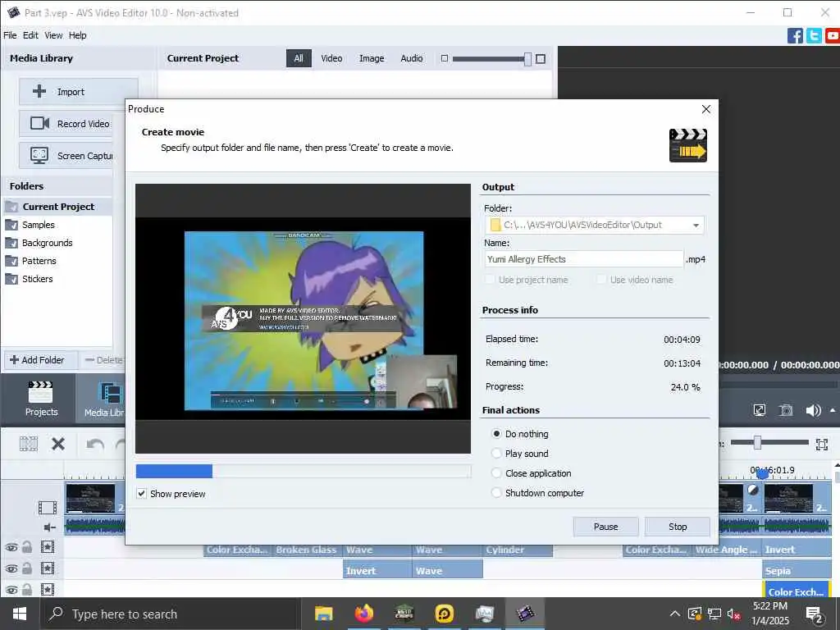
Task: Click the Screen Capture monitor icon
Action: (39, 155)
